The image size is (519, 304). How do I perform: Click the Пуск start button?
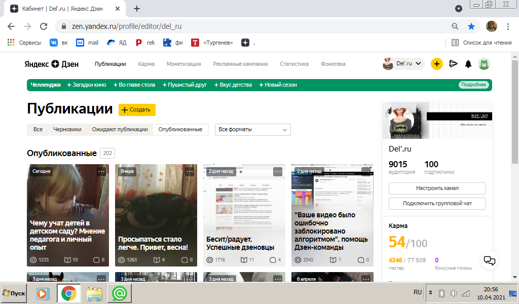point(14,293)
